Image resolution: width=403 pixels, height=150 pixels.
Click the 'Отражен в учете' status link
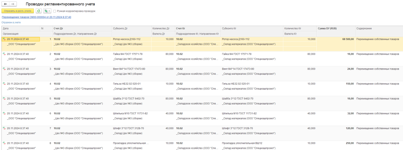(11, 22)
